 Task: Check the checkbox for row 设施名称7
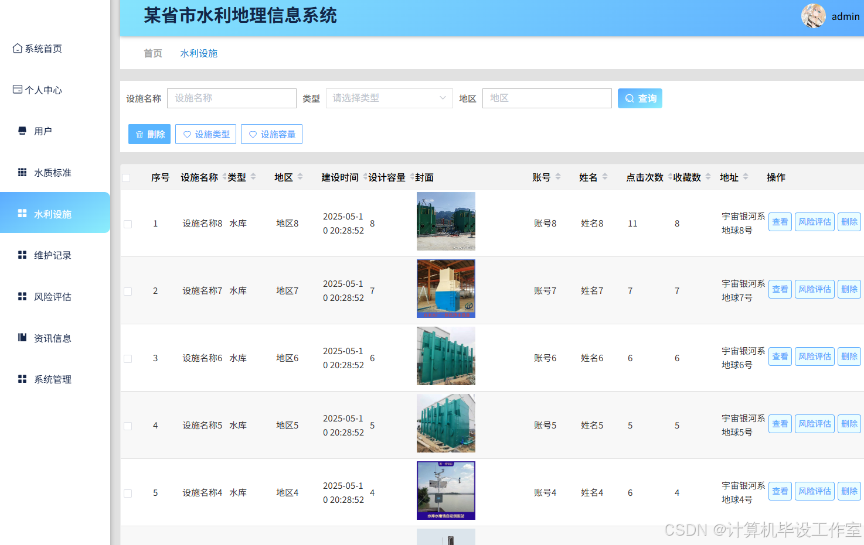[128, 292]
